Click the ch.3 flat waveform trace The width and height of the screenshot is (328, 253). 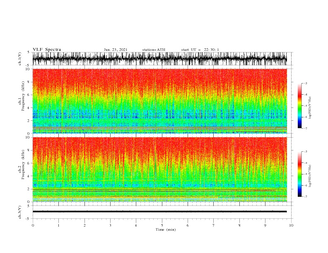(160, 212)
